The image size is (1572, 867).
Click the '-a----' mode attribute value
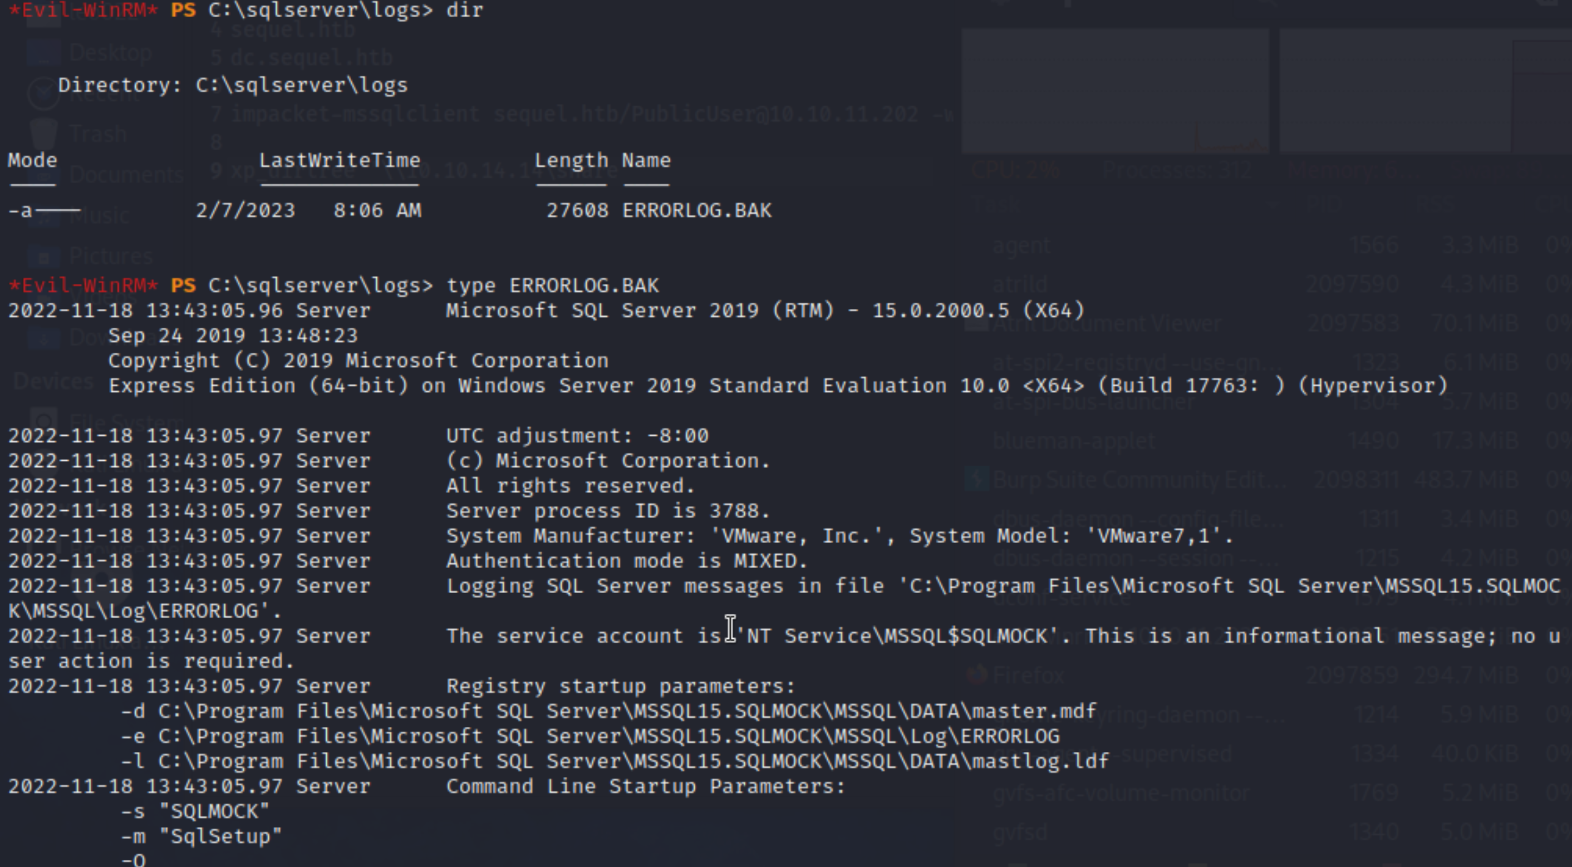44,210
